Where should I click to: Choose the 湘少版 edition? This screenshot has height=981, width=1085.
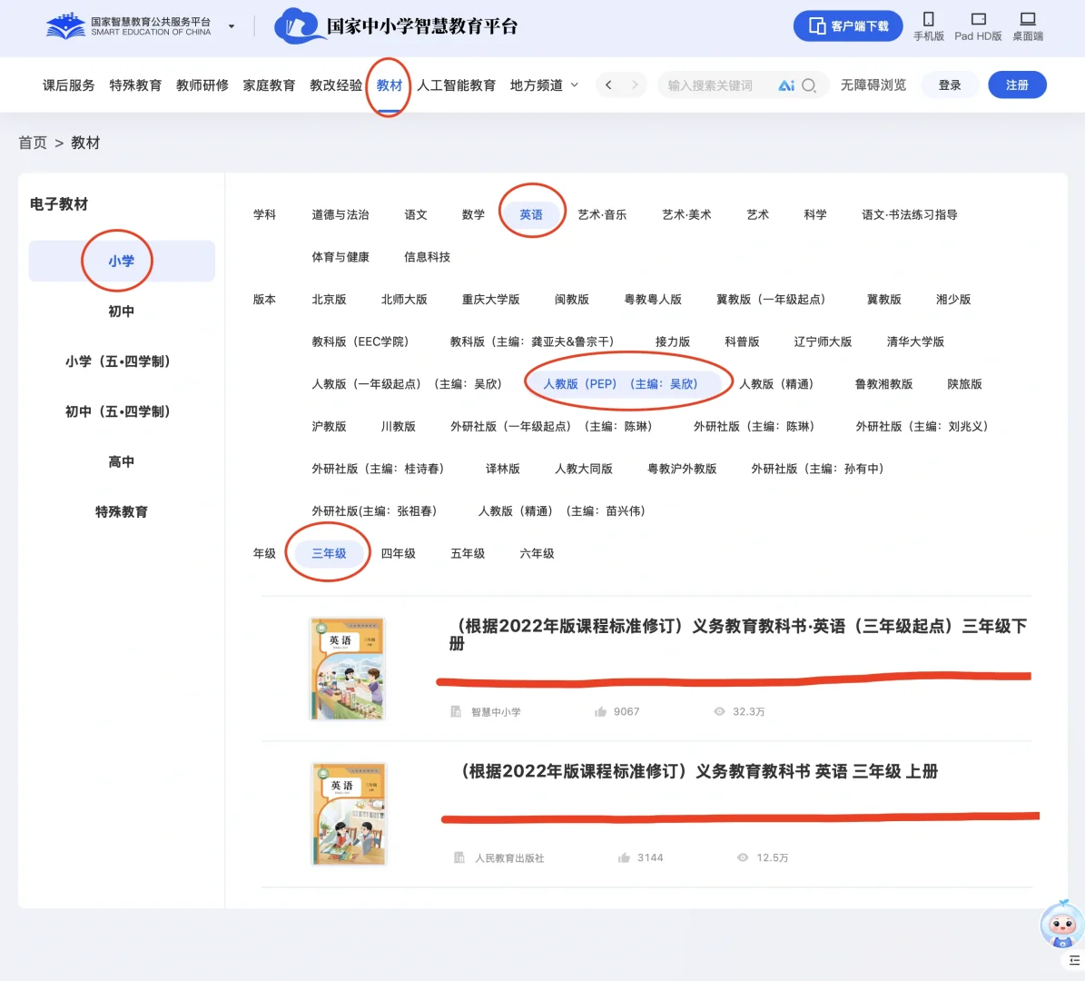pos(952,299)
